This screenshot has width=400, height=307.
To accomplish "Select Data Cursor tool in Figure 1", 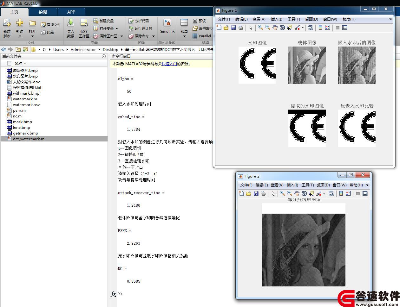I will [x=290, y=28].
